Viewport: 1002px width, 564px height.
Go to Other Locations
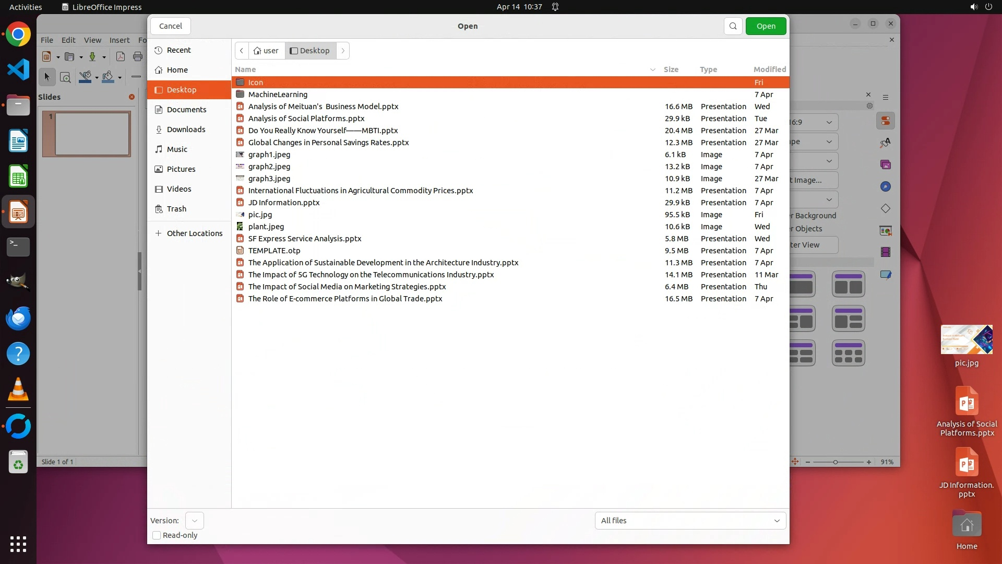tap(194, 233)
